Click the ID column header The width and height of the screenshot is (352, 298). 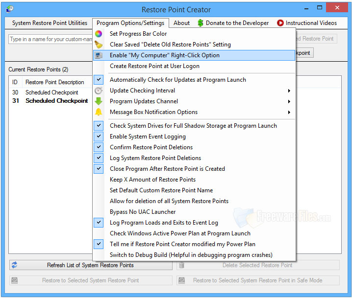(x=15, y=82)
